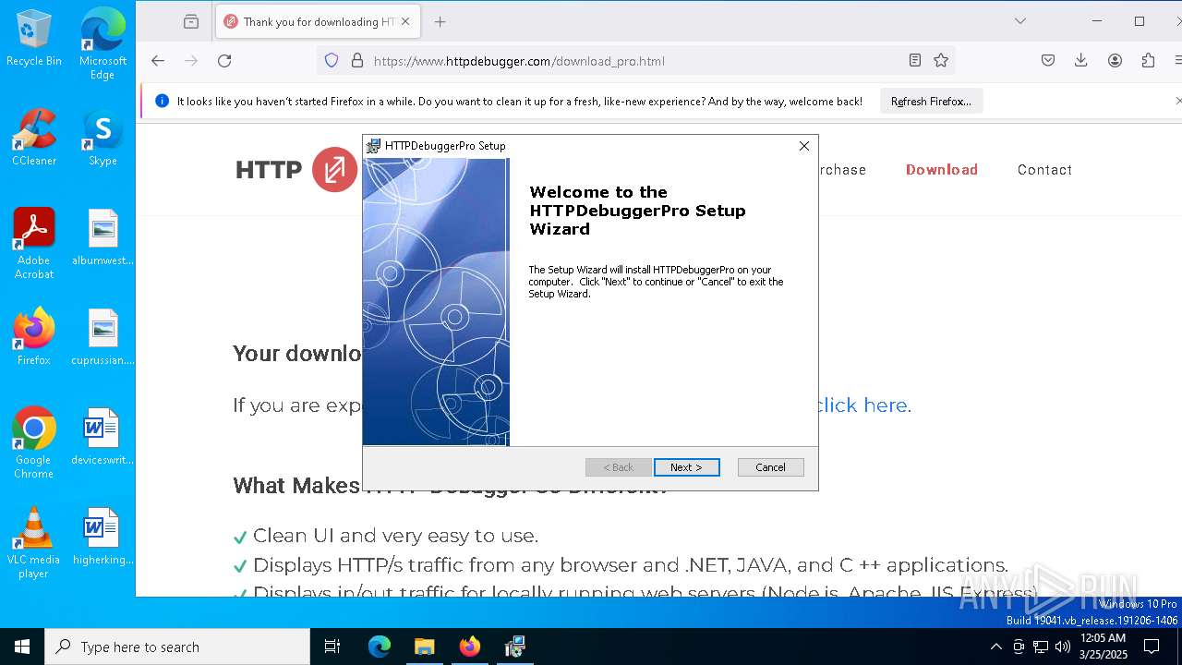Close the 'Thank you for downloading' tab
Image resolution: width=1182 pixels, height=665 pixels.
pyautogui.click(x=405, y=21)
